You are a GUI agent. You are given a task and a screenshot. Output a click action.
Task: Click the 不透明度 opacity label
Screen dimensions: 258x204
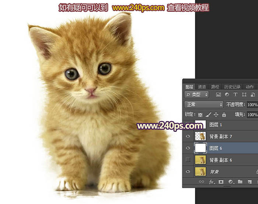click(236, 104)
